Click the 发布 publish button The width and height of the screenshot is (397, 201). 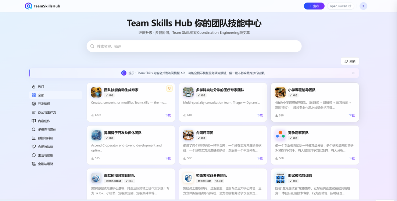click(x=314, y=6)
